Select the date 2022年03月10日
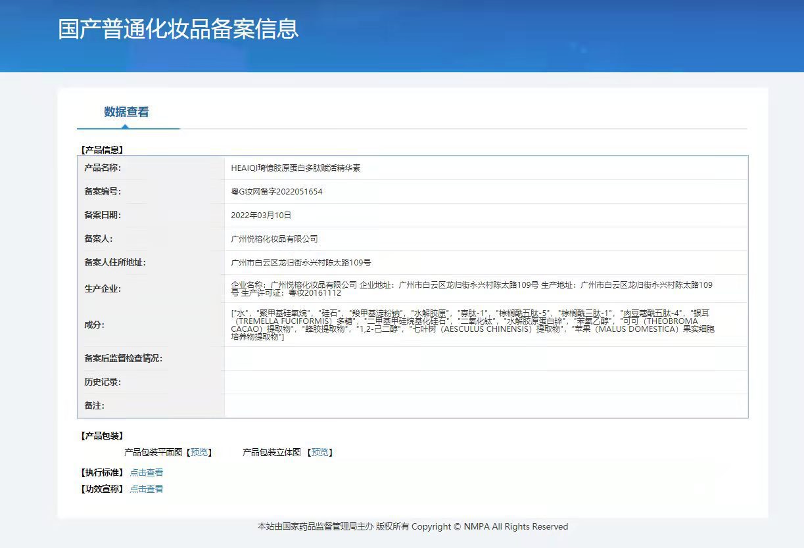804x548 pixels. [261, 216]
